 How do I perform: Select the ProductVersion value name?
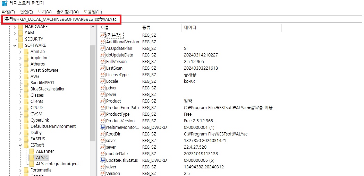tap(120, 121)
